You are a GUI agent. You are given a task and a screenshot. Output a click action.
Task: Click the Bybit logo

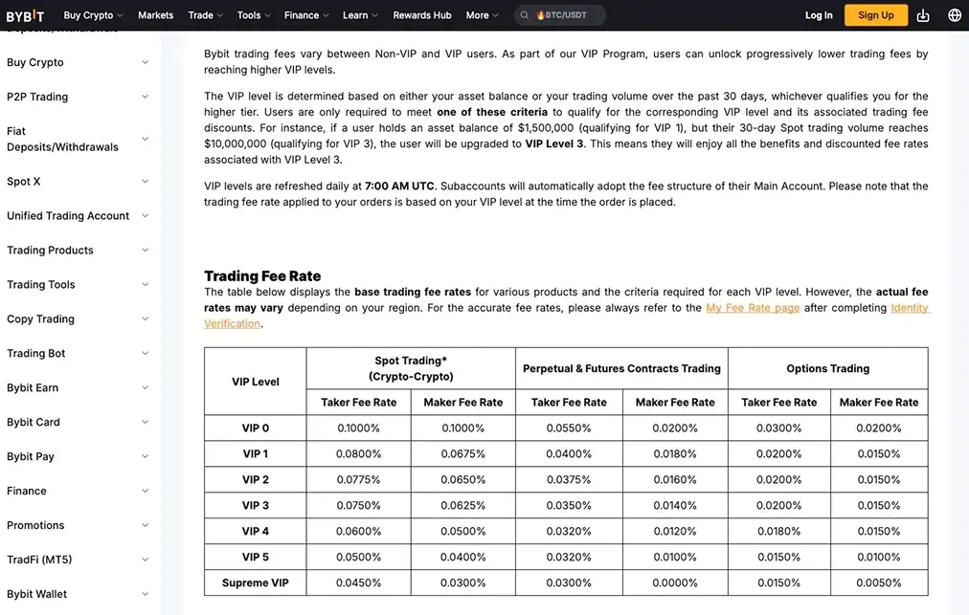(25, 15)
